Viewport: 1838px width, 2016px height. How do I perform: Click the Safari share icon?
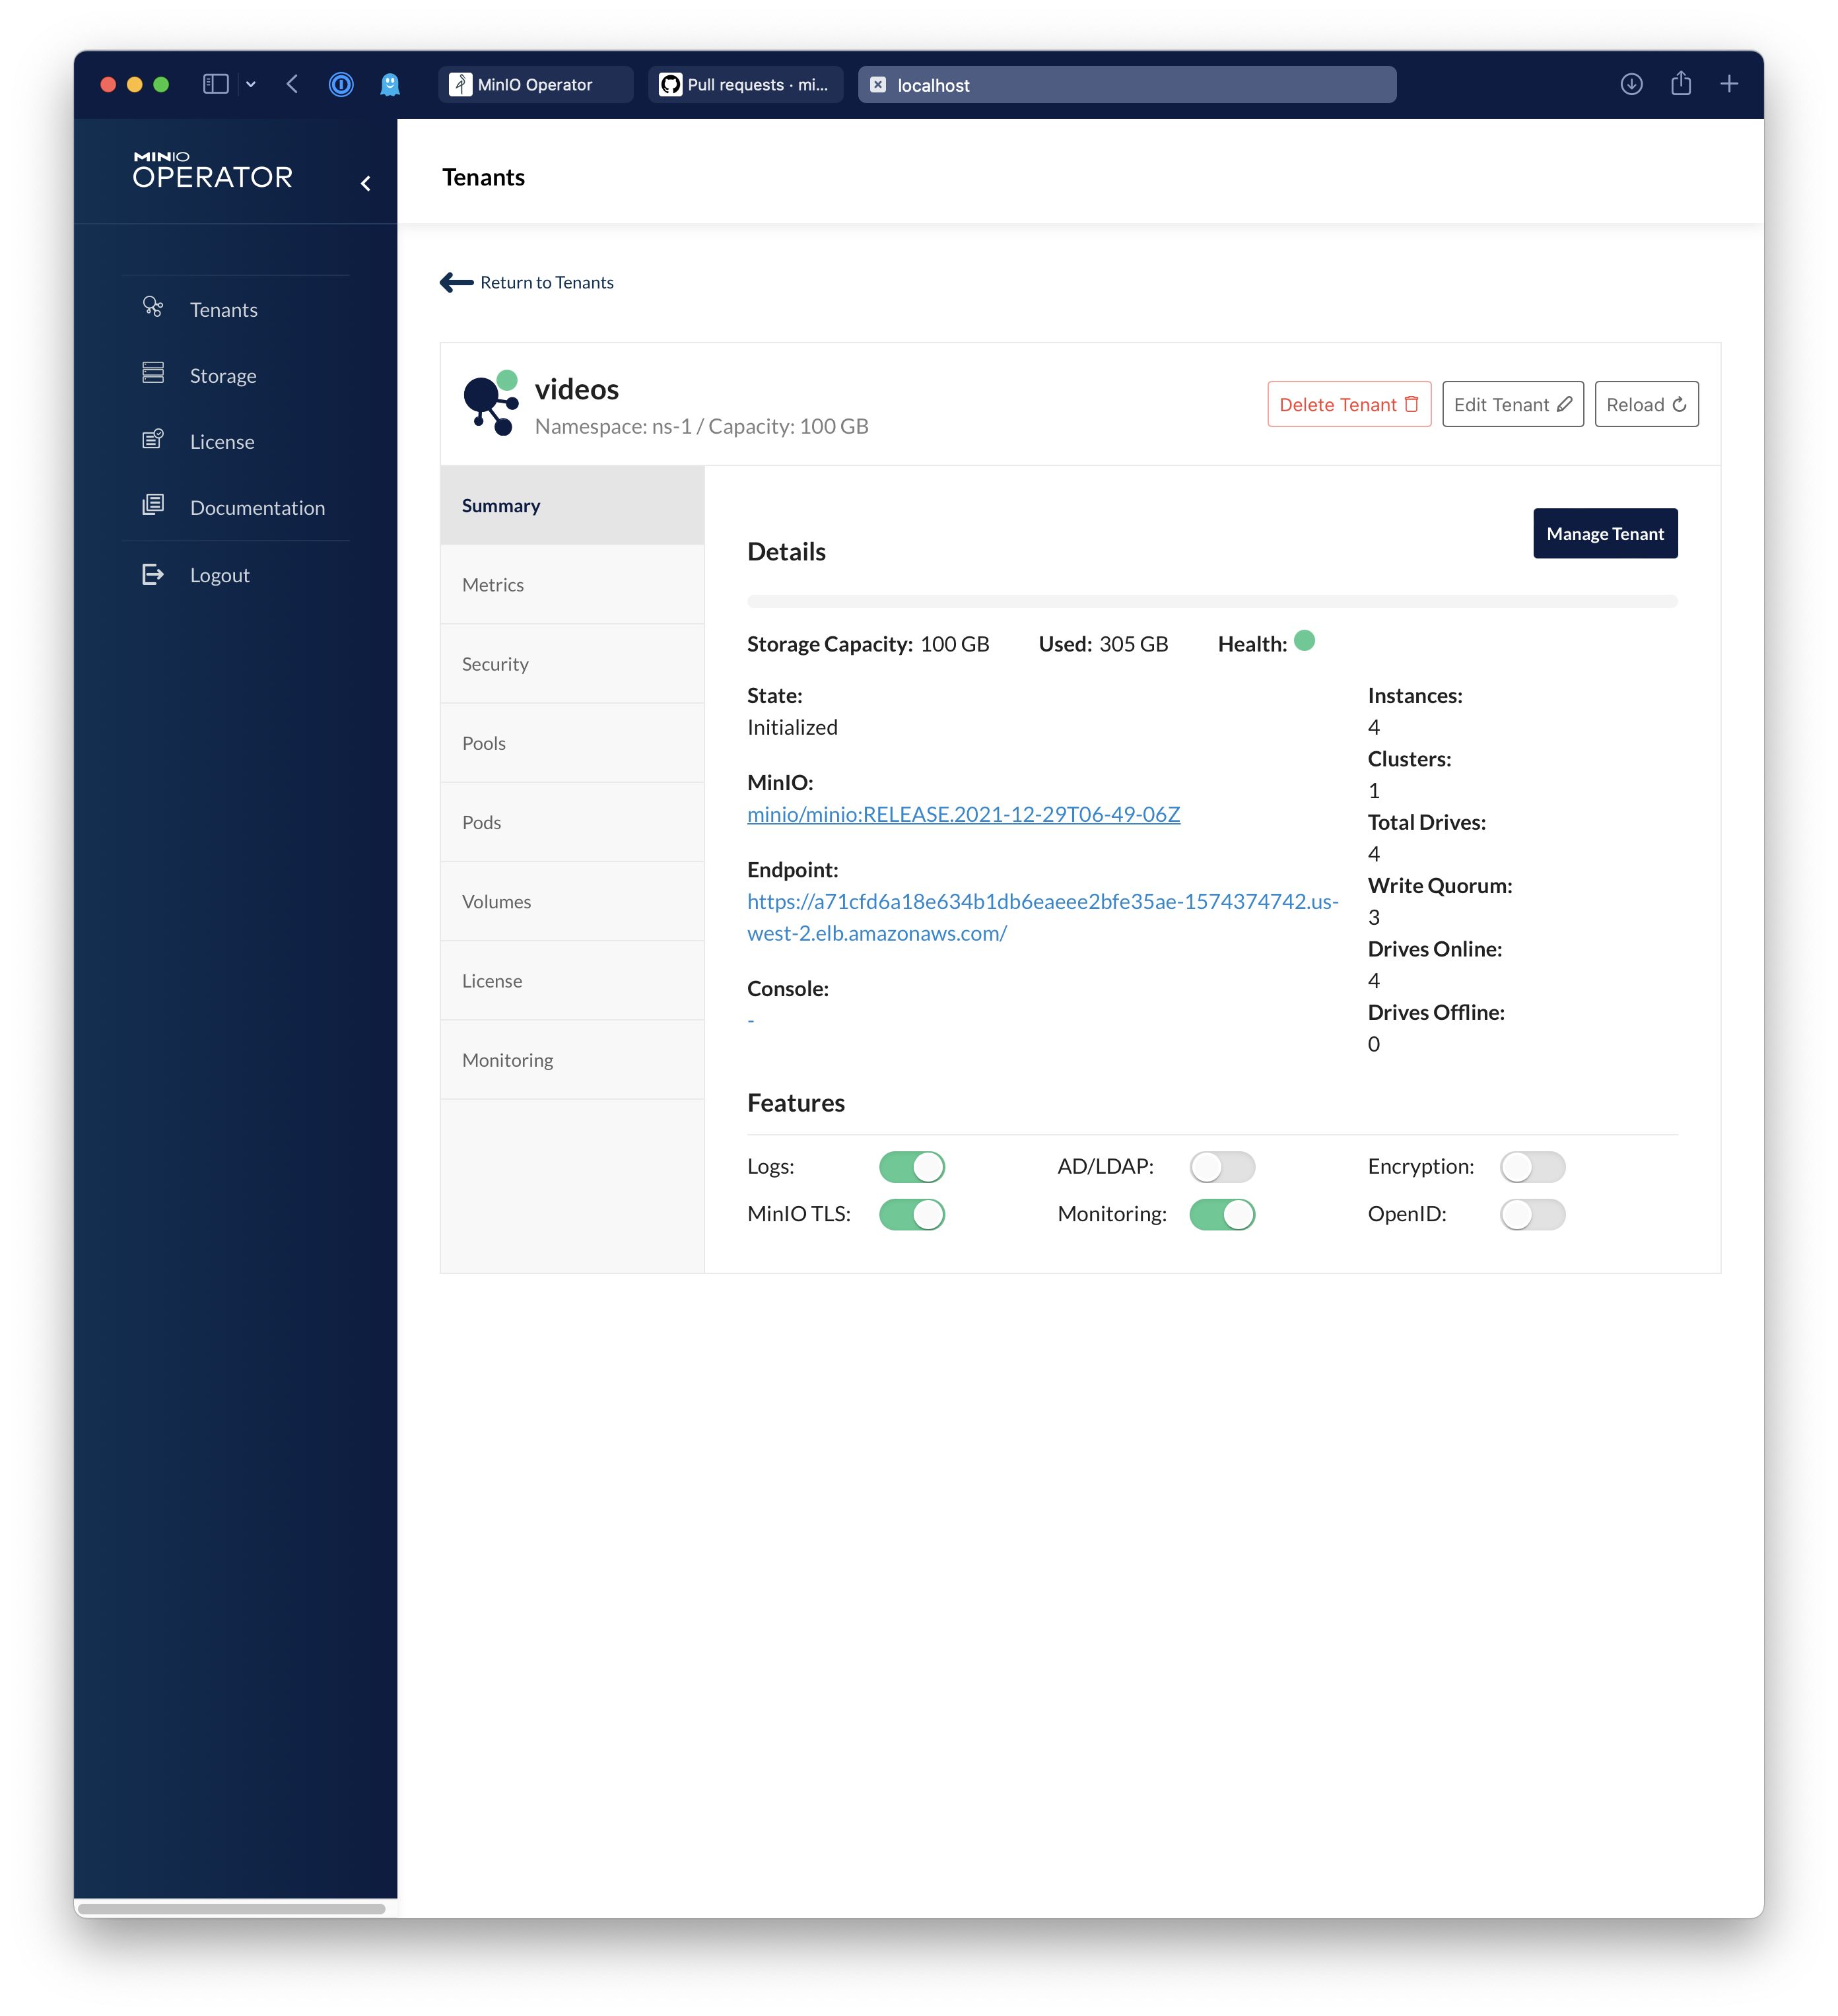click(x=1681, y=84)
